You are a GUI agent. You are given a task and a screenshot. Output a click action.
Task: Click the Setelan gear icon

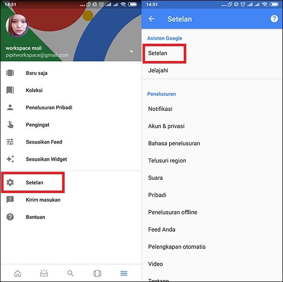10,182
